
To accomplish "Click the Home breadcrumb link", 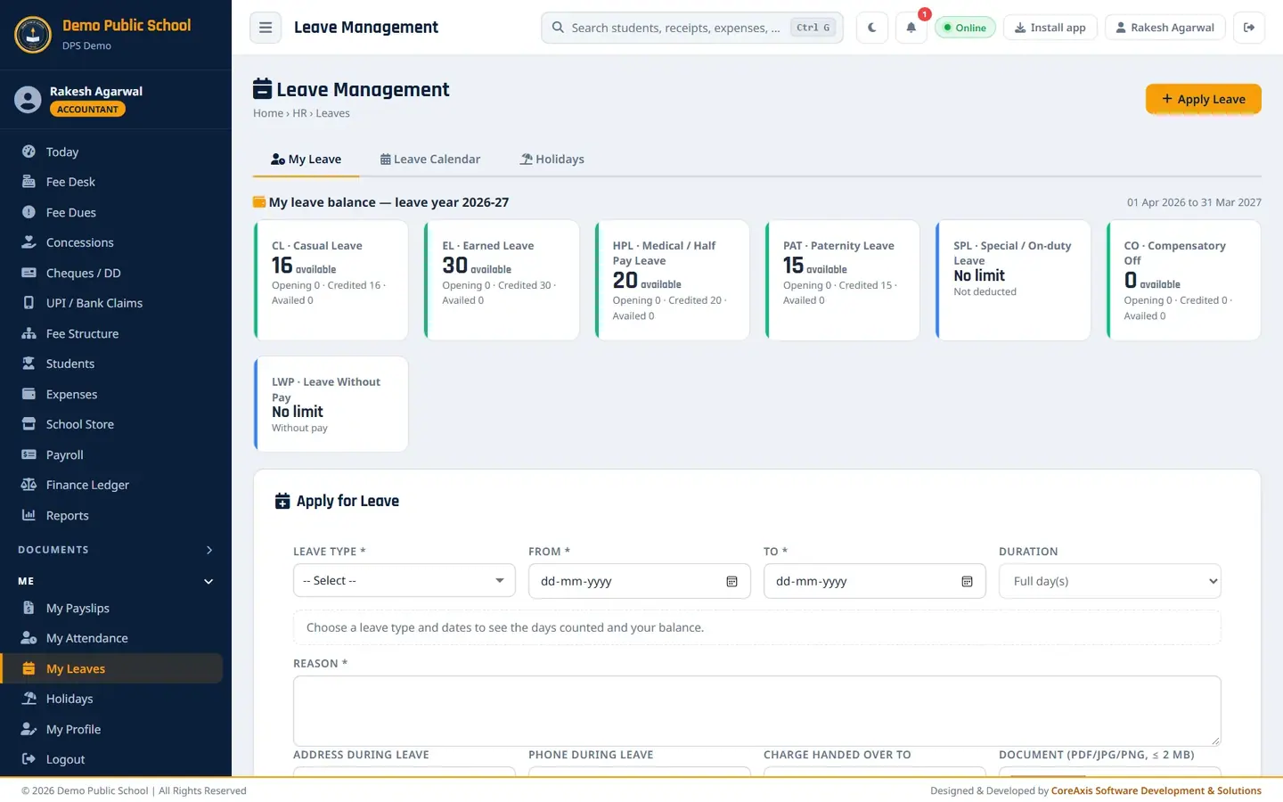I will [268, 113].
